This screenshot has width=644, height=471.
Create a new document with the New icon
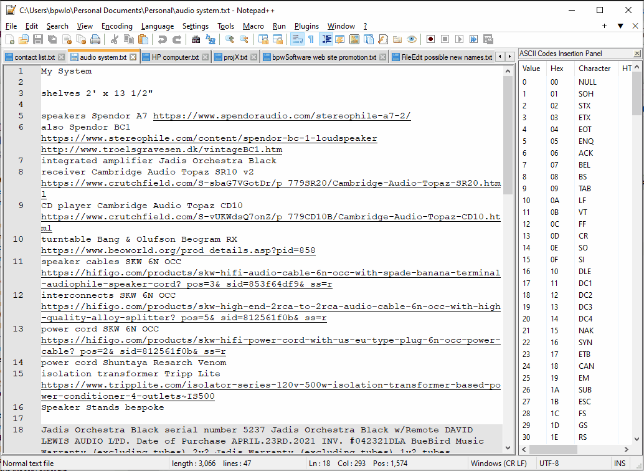point(9,39)
